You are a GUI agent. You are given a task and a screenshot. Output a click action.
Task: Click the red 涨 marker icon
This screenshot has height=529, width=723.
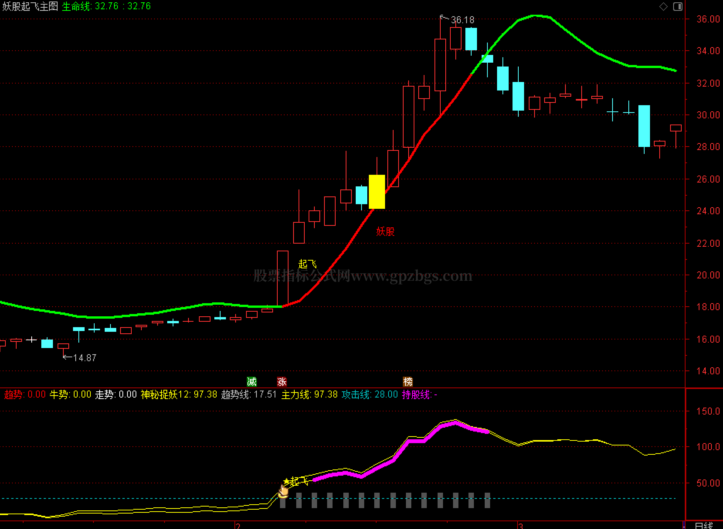(x=282, y=382)
